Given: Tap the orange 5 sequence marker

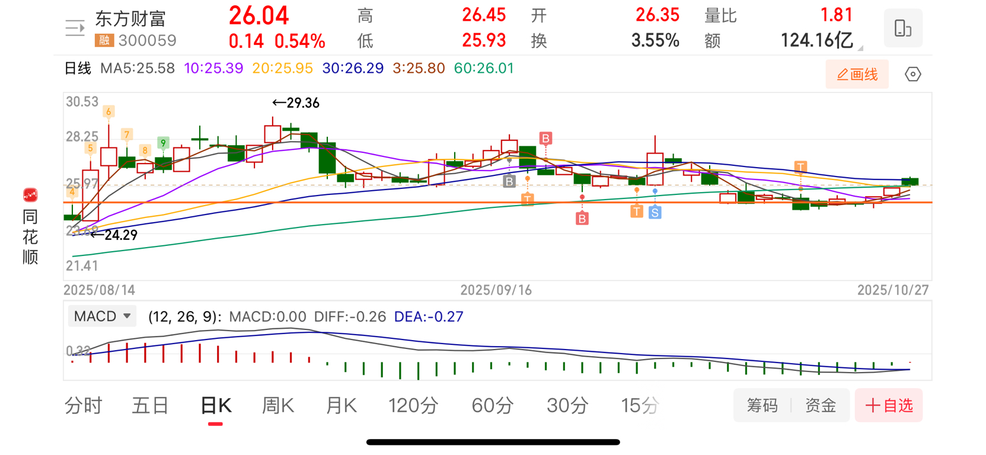Looking at the screenshot, I should pos(90,148).
